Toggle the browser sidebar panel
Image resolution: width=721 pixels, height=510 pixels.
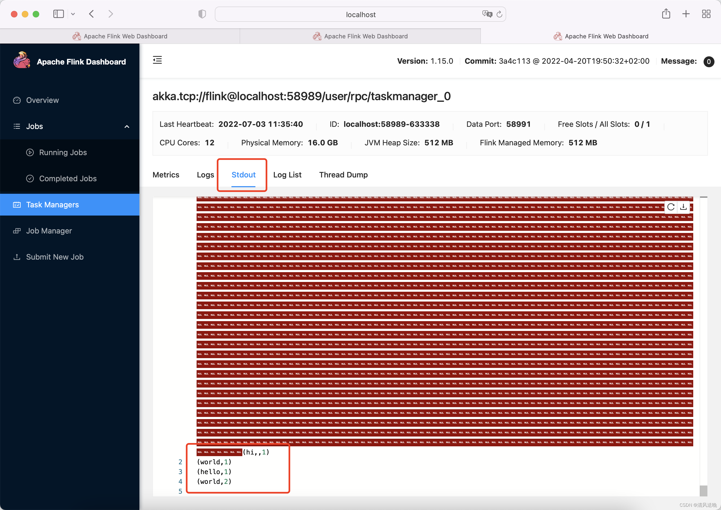tap(59, 14)
